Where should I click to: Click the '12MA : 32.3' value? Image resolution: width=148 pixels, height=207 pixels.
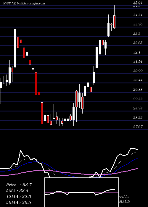click(x=18, y=197)
